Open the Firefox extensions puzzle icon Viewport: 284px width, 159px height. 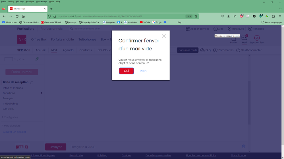273,16
